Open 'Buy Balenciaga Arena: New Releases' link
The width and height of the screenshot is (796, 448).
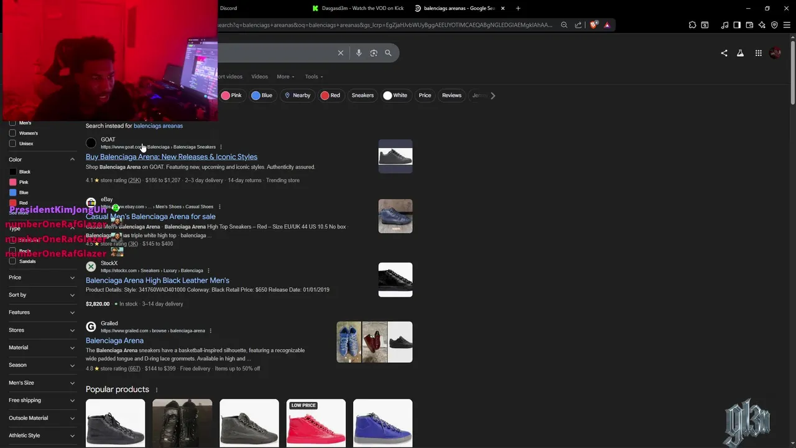(172, 157)
